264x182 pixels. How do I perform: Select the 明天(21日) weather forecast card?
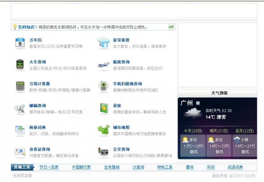point(219,145)
